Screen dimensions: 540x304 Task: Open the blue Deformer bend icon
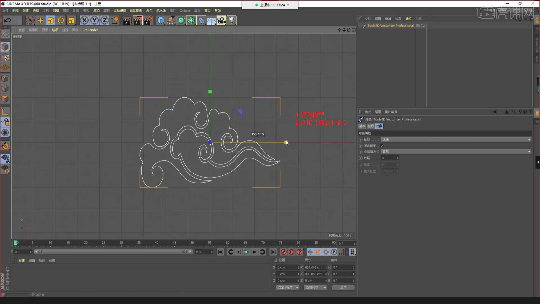point(201,20)
